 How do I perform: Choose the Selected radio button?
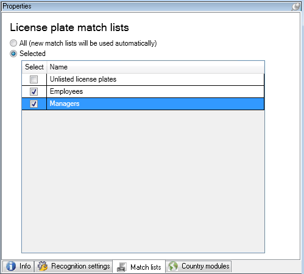coord(13,54)
